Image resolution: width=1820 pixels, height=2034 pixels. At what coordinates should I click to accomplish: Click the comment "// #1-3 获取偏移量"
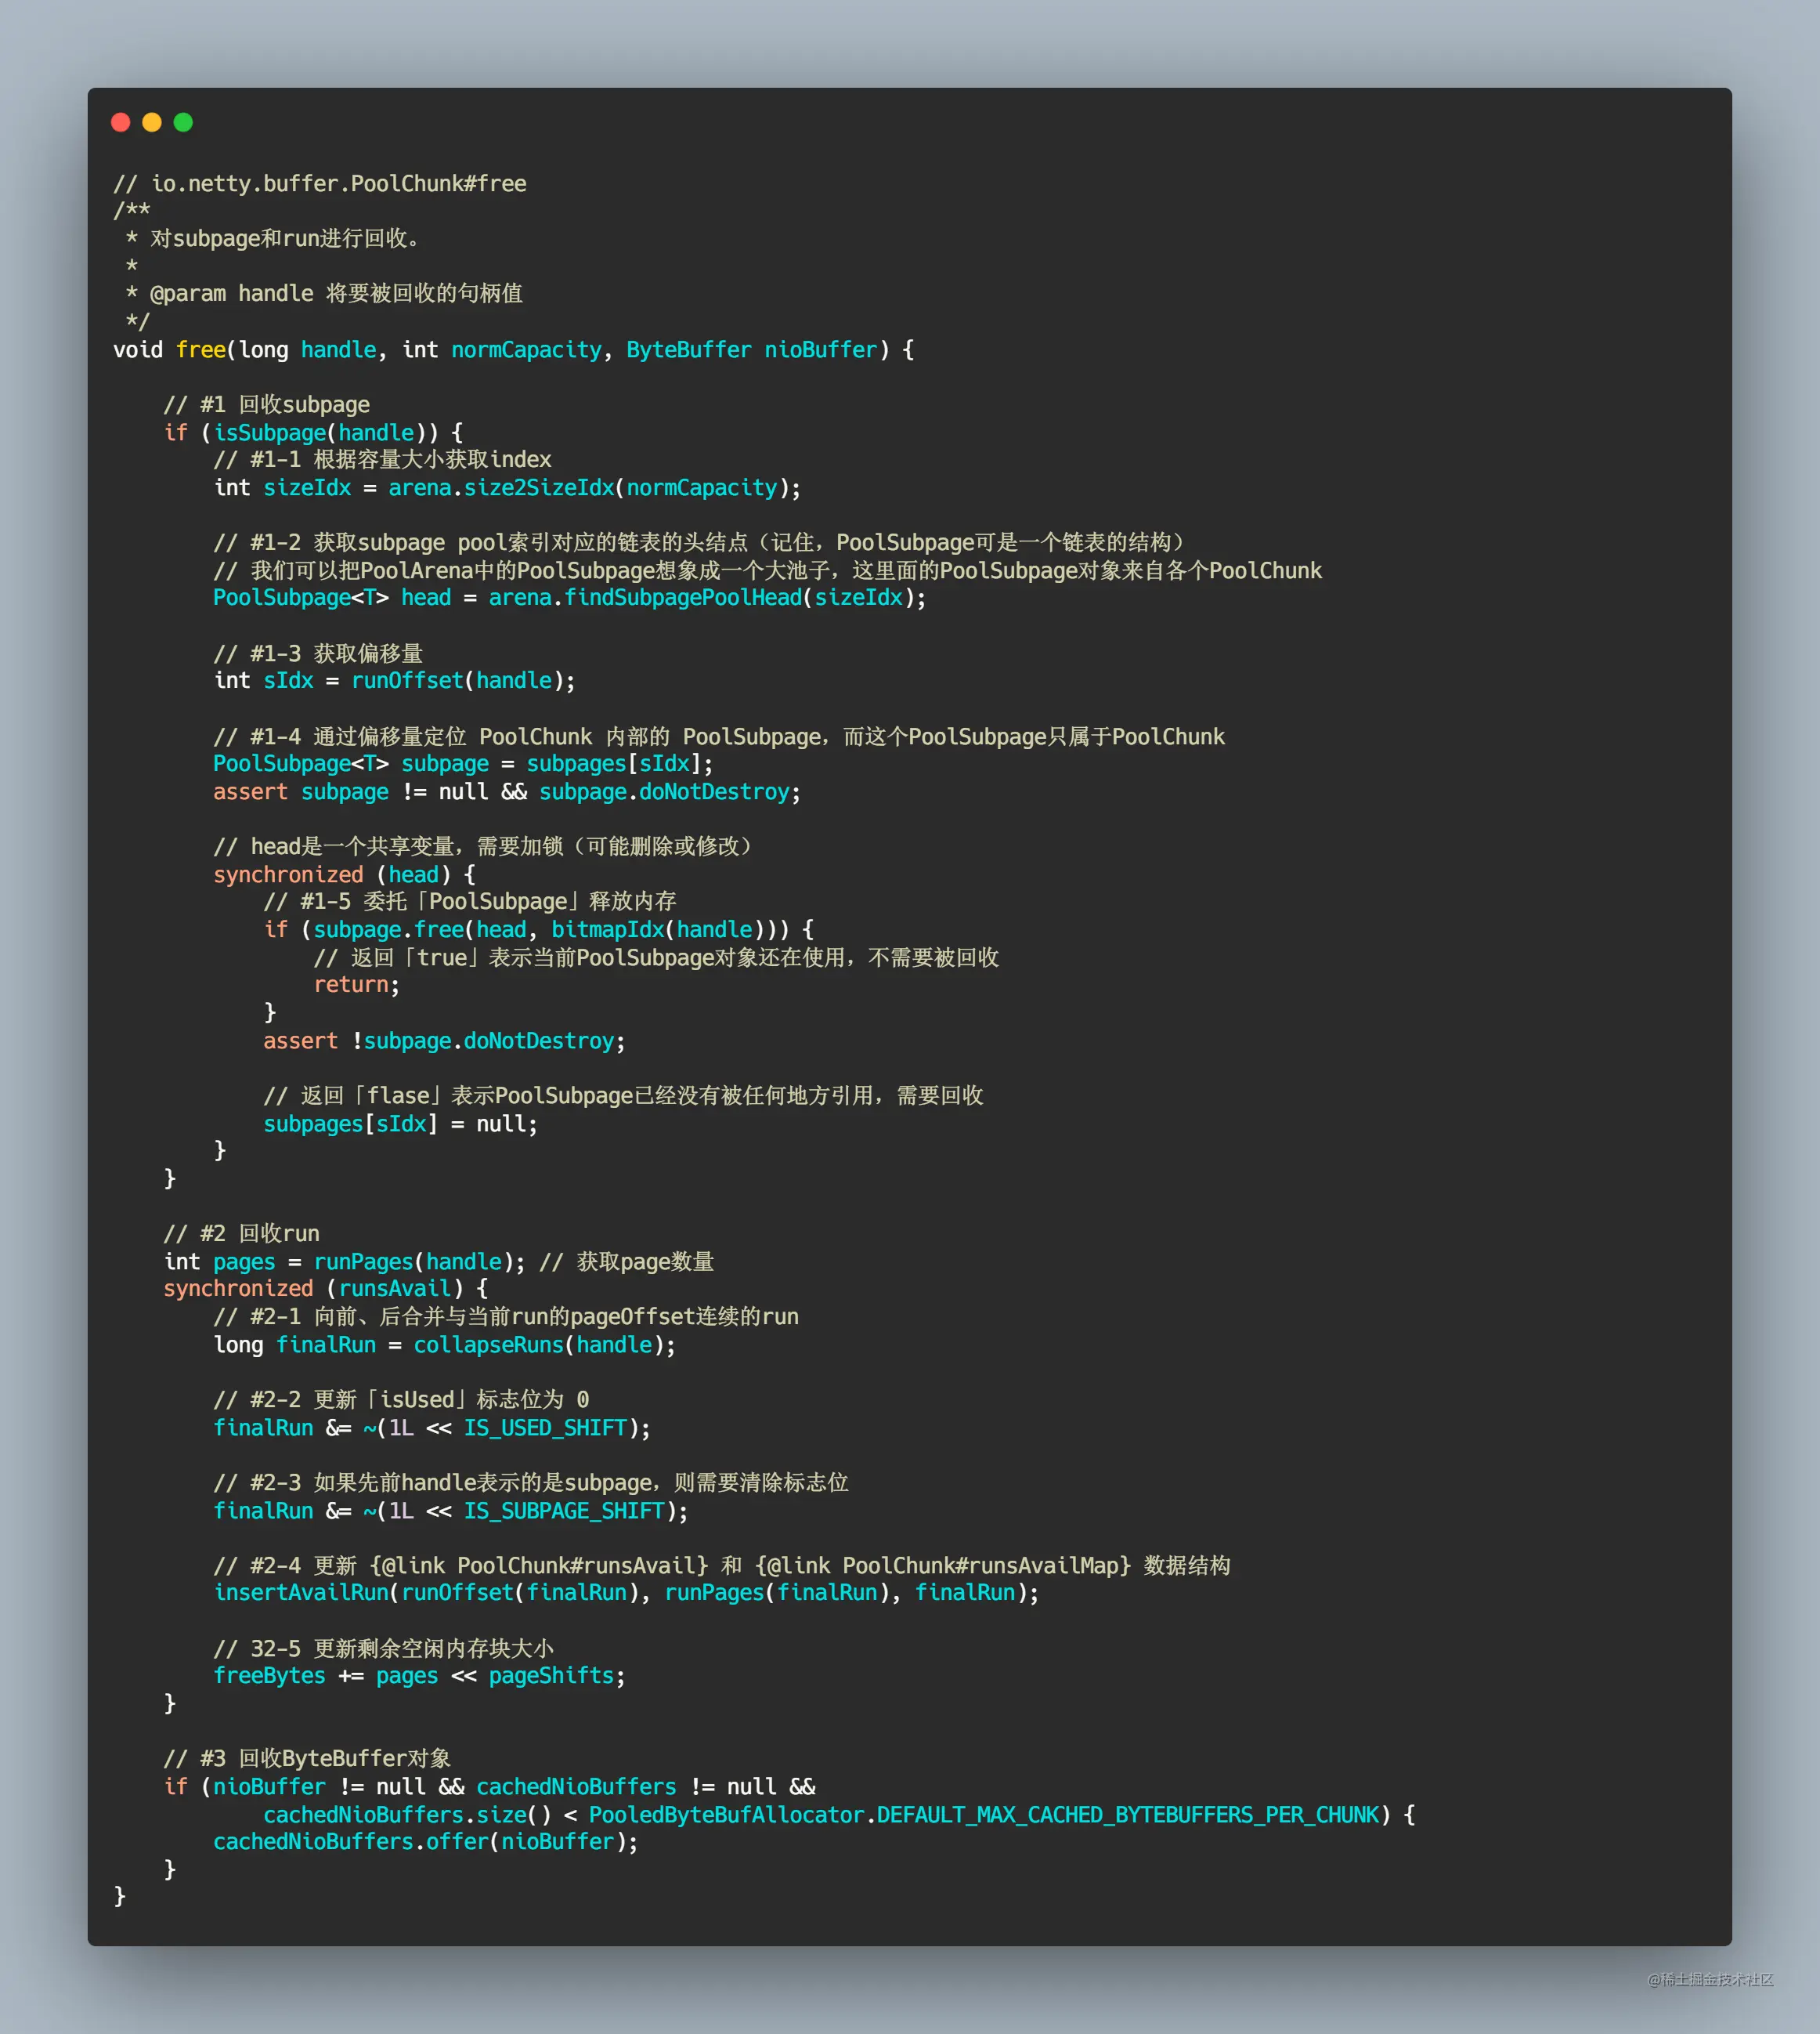pyautogui.click(x=318, y=654)
